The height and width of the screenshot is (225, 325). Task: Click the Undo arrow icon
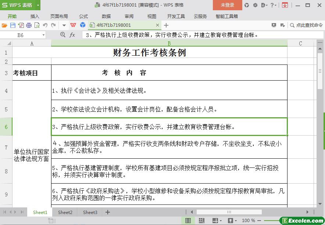[x=45, y=25]
